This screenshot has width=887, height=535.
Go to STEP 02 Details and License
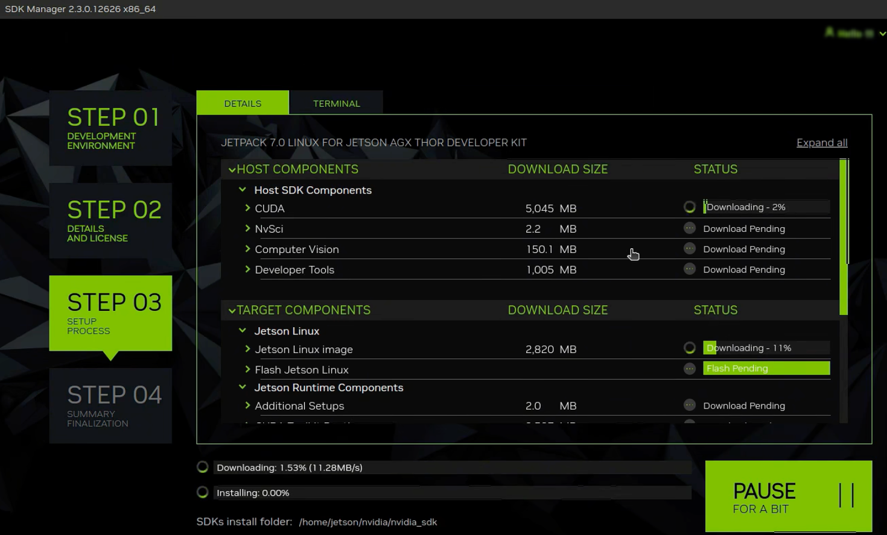click(x=110, y=221)
